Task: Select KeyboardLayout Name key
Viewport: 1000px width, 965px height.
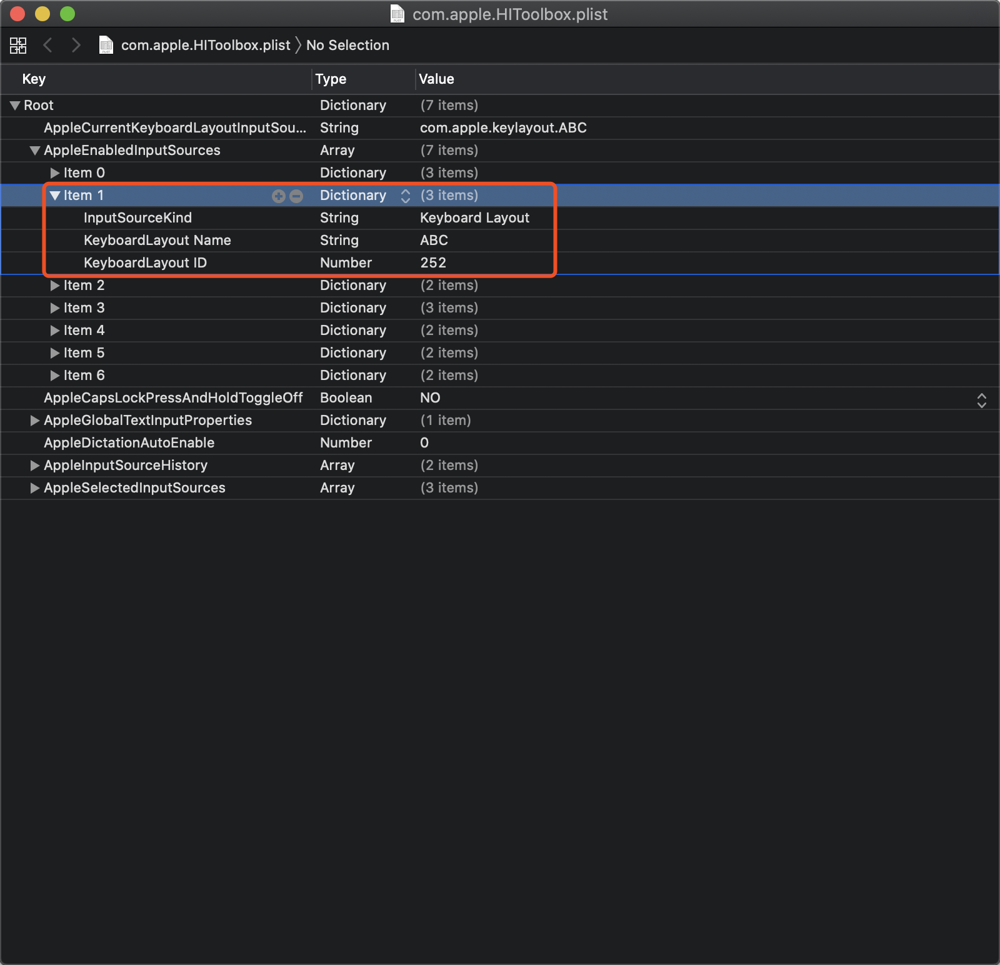Action: pyautogui.click(x=157, y=240)
